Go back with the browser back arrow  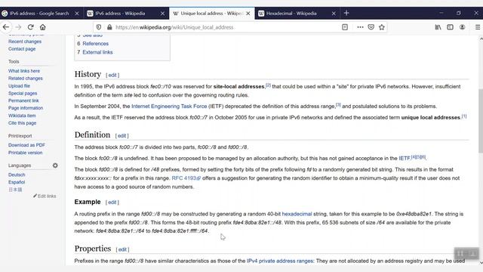coord(6,27)
